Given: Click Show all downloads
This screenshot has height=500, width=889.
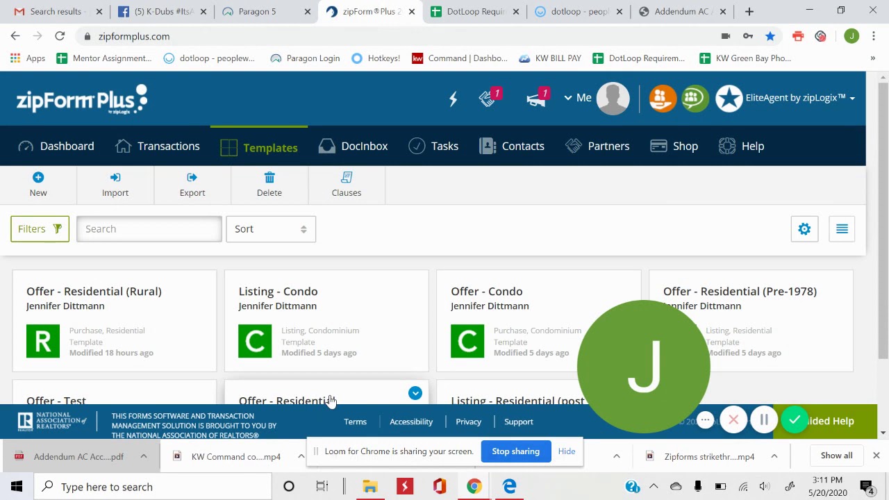Looking at the screenshot, I should [x=836, y=456].
